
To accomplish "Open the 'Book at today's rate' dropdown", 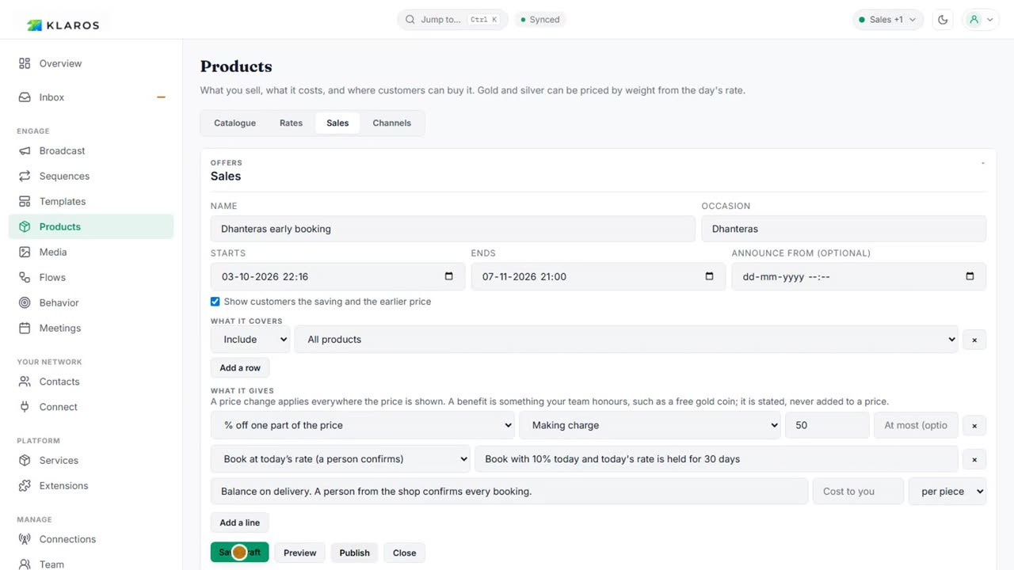I will pos(341,459).
